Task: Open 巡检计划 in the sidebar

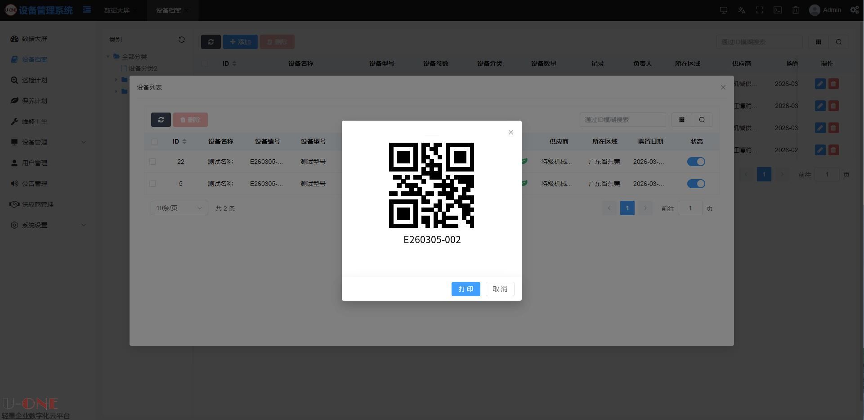Action: [x=35, y=80]
